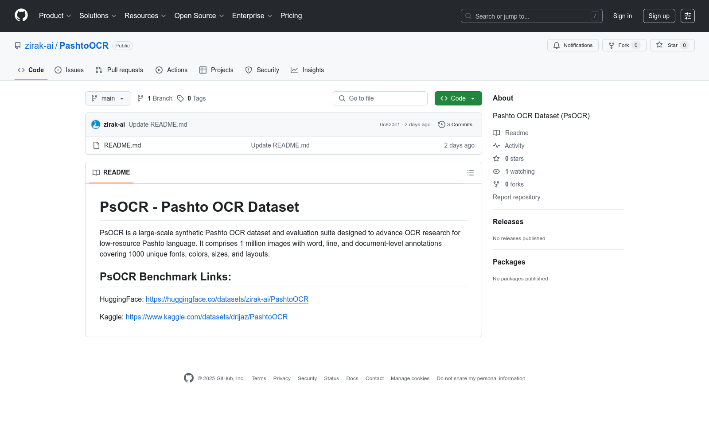Open the README.md file
Screen dimensions: 709x443
tap(122, 145)
